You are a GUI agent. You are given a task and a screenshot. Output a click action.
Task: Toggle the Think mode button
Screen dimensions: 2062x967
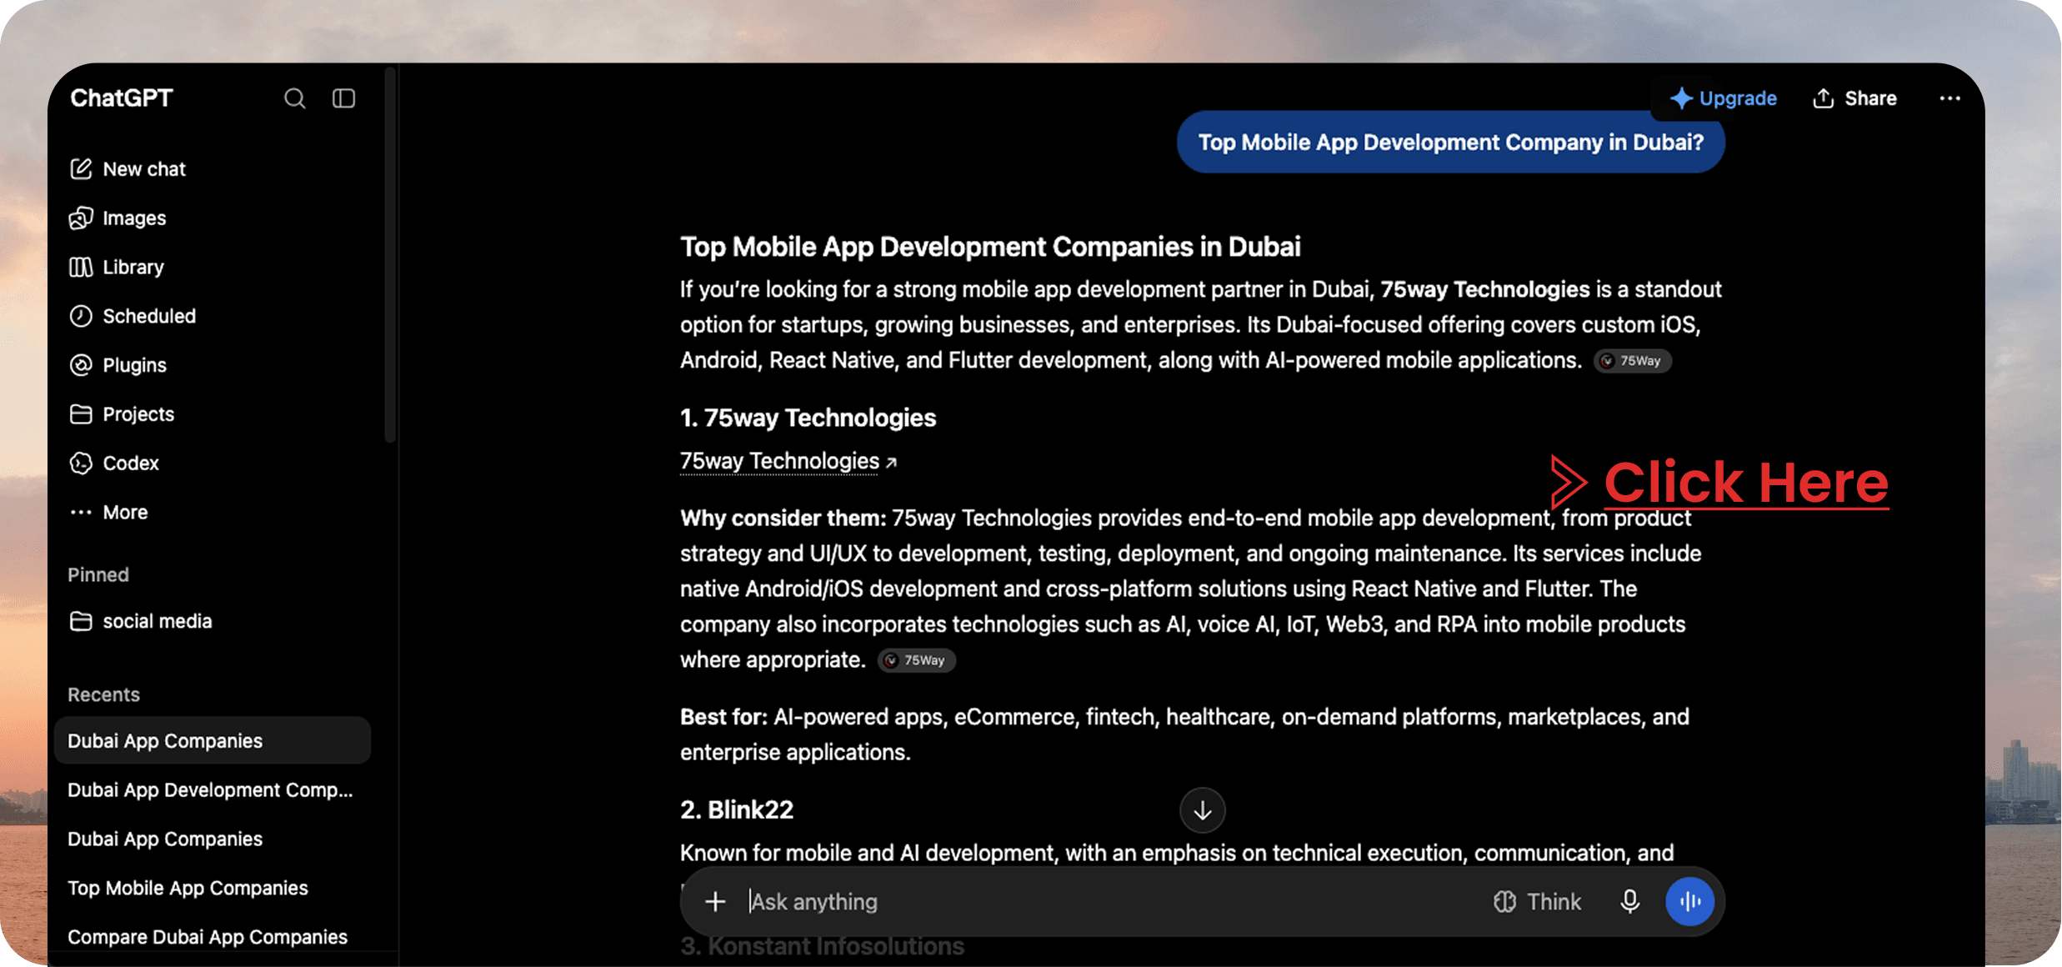point(1537,902)
